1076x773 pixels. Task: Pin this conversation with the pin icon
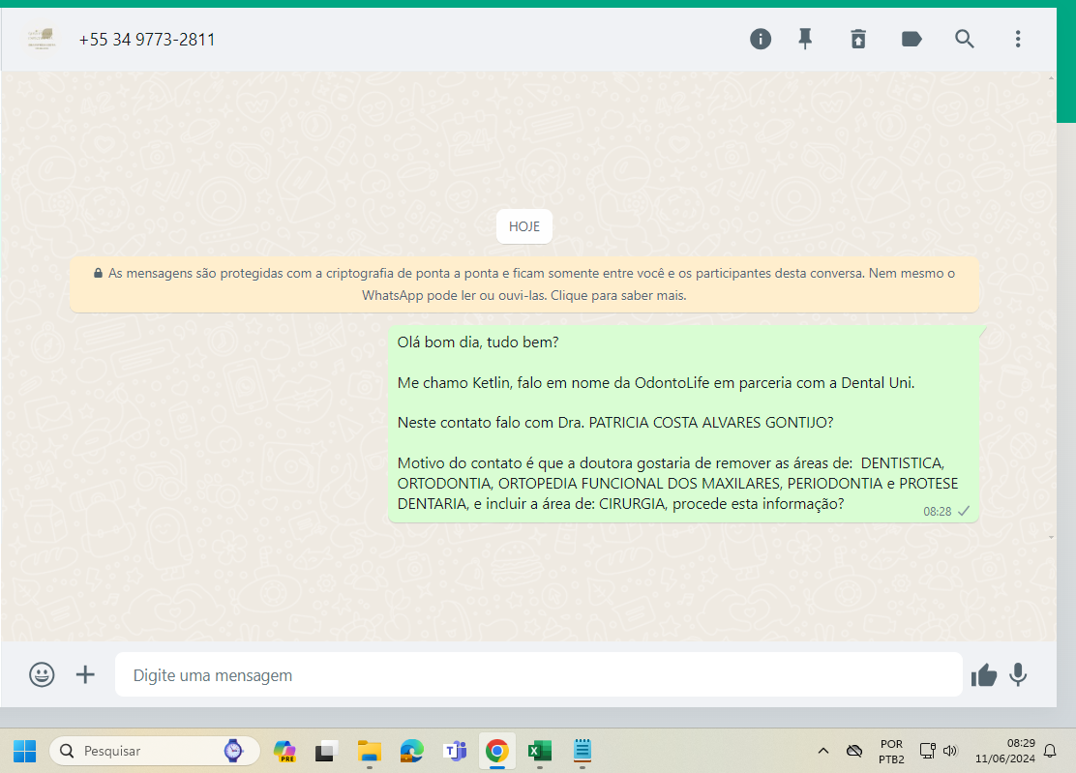(805, 39)
